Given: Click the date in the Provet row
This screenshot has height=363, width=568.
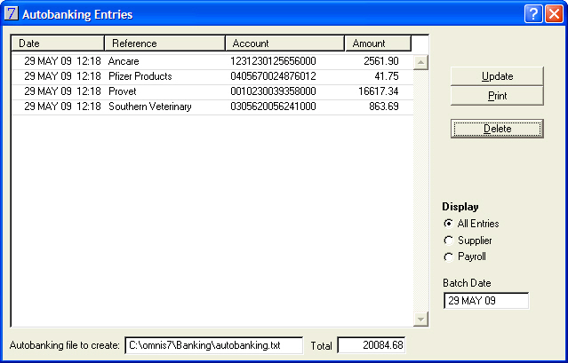Looking at the screenshot, I should pos(62,91).
